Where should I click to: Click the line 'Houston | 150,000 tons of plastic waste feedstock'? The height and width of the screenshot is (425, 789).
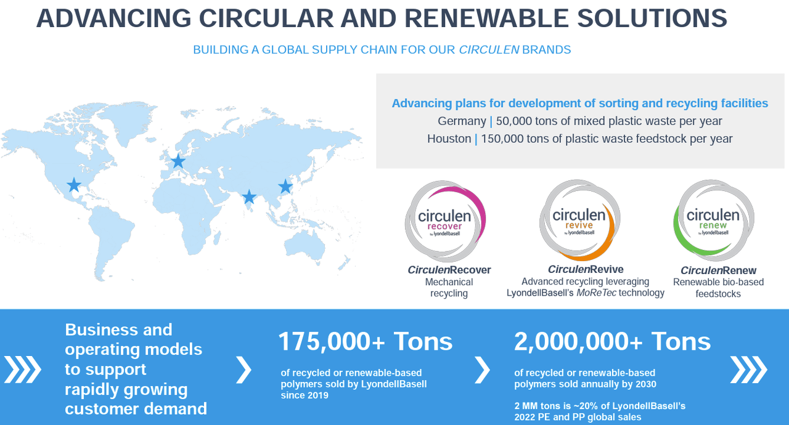click(580, 139)
